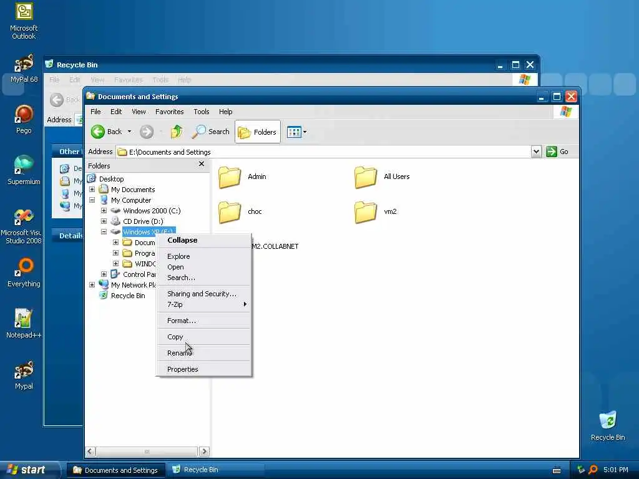Open Microsoft Outlook desktop shortcut
The height and width of the screenshot is (479, 639).
24,21
